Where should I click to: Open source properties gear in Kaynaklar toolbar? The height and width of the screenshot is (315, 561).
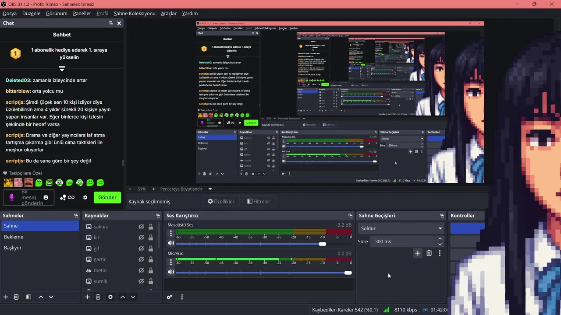click(110, 297)
